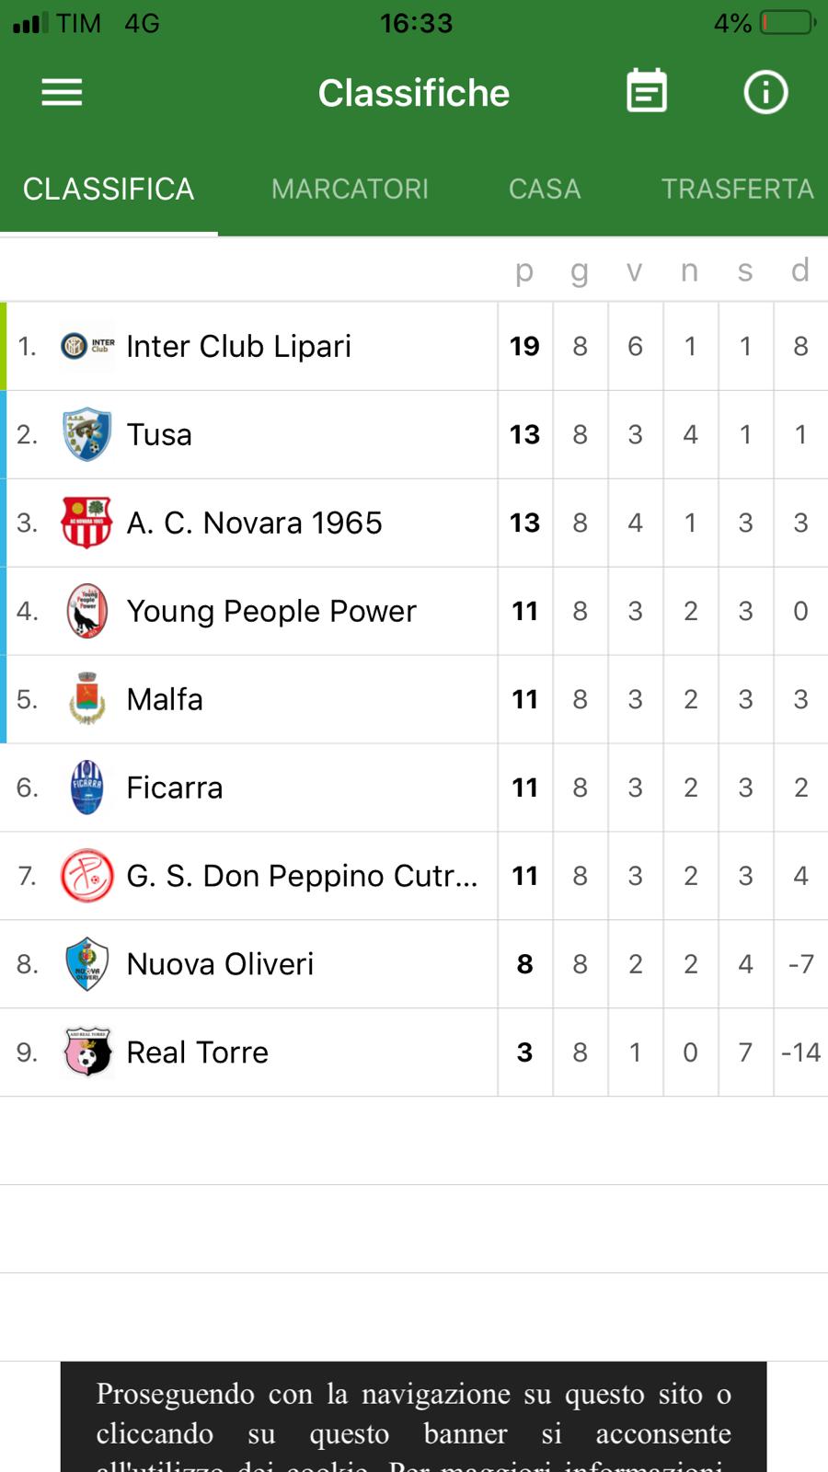This screenshot has width=828, height=1472.
Task: Tap the Real Torre team logo
Action: coord(87,1052)
